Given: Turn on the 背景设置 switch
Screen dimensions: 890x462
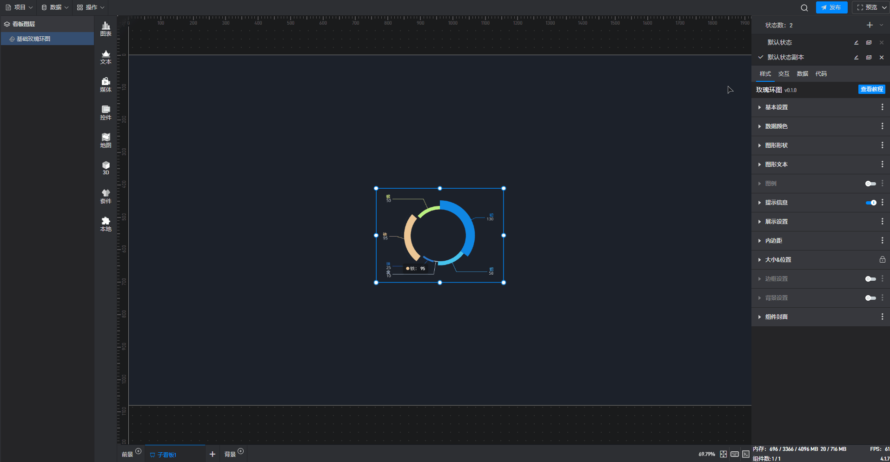Looking at the screenshot, I should pos(870,298).
